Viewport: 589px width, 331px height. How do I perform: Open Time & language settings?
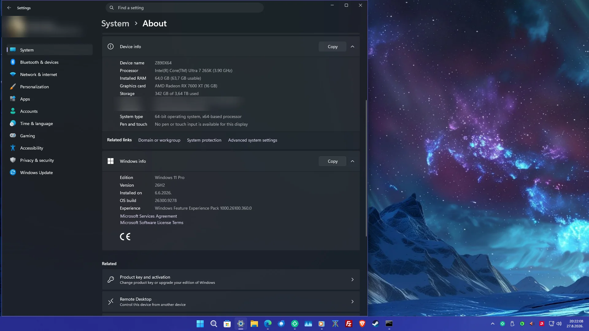point(50,124)
